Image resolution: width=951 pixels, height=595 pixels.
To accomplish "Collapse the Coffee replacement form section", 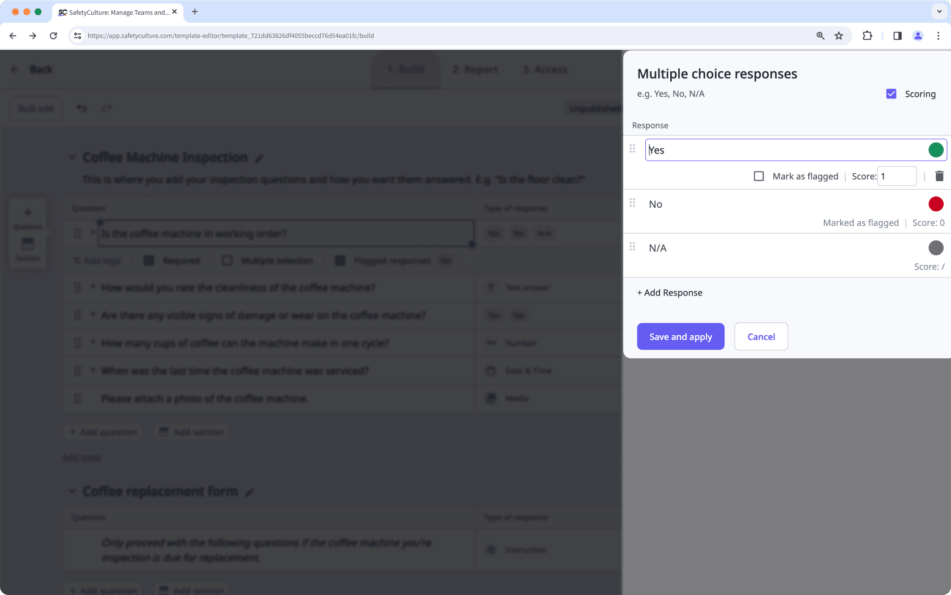I will coord(72,491).
